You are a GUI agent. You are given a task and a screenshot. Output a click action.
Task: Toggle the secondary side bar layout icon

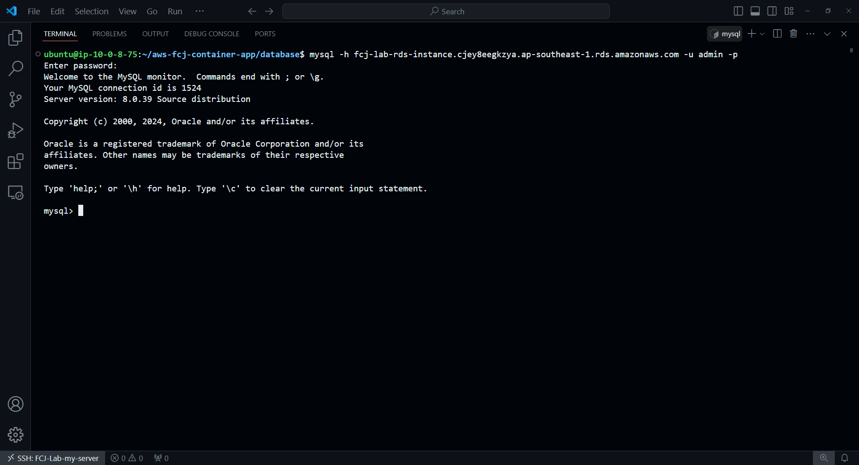click(x=772, y=11)
